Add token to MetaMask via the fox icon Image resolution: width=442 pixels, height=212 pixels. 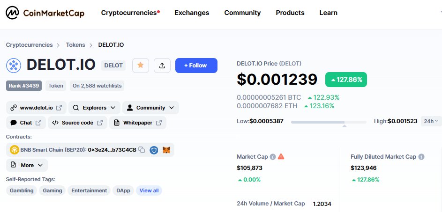coord(166,150)
